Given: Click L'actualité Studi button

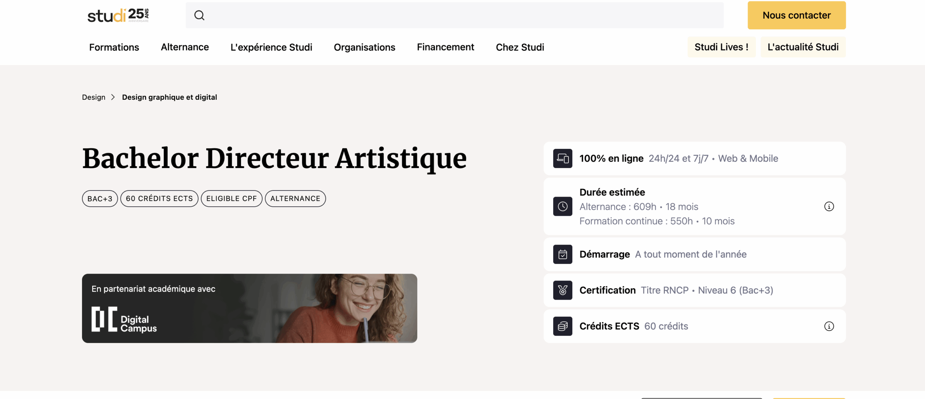Looking at the screenshot, I should [x=803, y=47].
